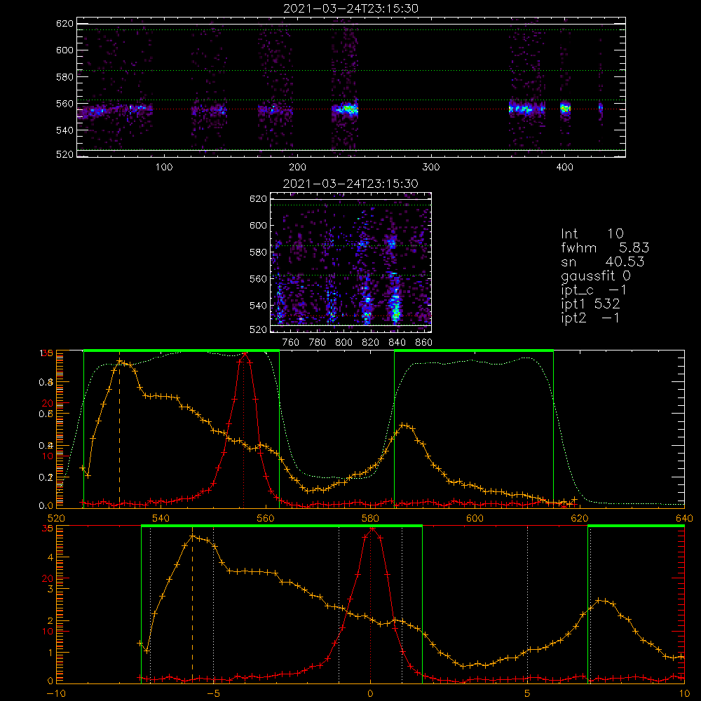Image resolution: width=701 pixels, height=701 pixels.
Task: Click the timestamp title above the wide top spectrogram
Action: click(x=350, y=8)
